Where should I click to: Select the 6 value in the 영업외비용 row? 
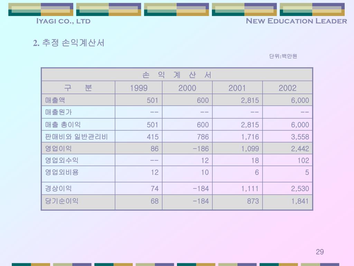point(257,172)
